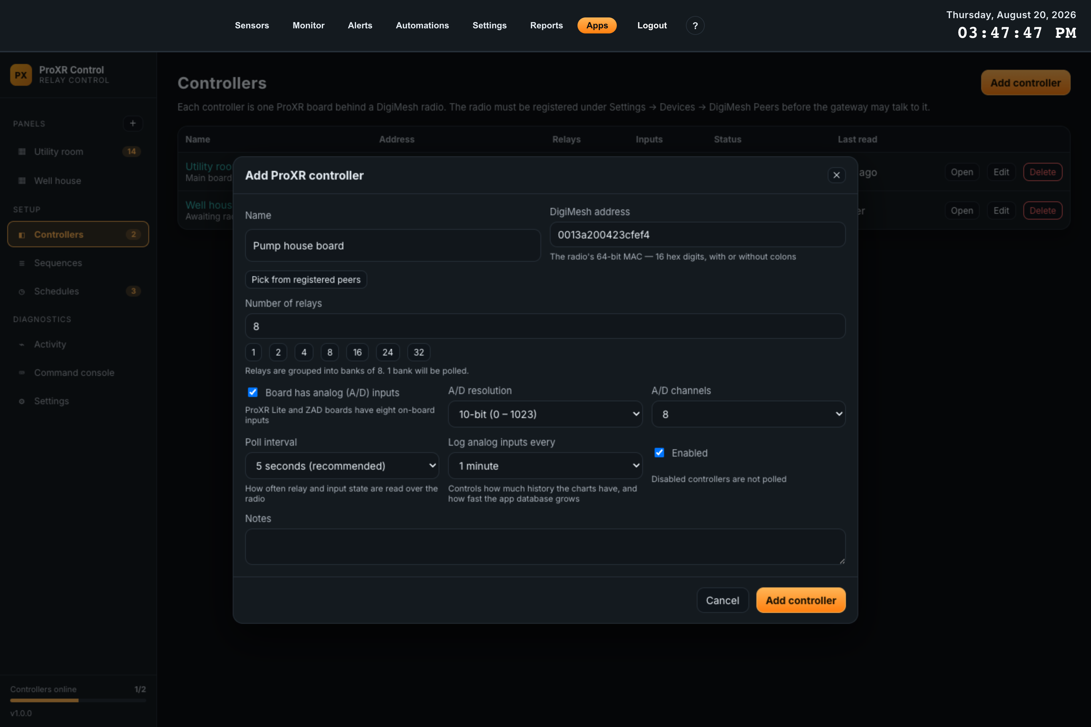Click the Well house panel icon
This screenshot has width=1091, height=727.
pyautogui.click(x=22, y=181)
